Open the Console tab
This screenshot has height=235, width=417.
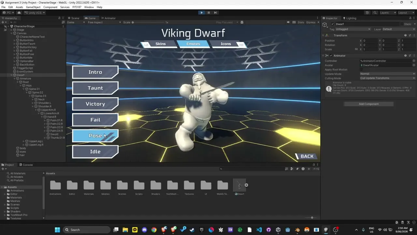click(x=26, y=165)
